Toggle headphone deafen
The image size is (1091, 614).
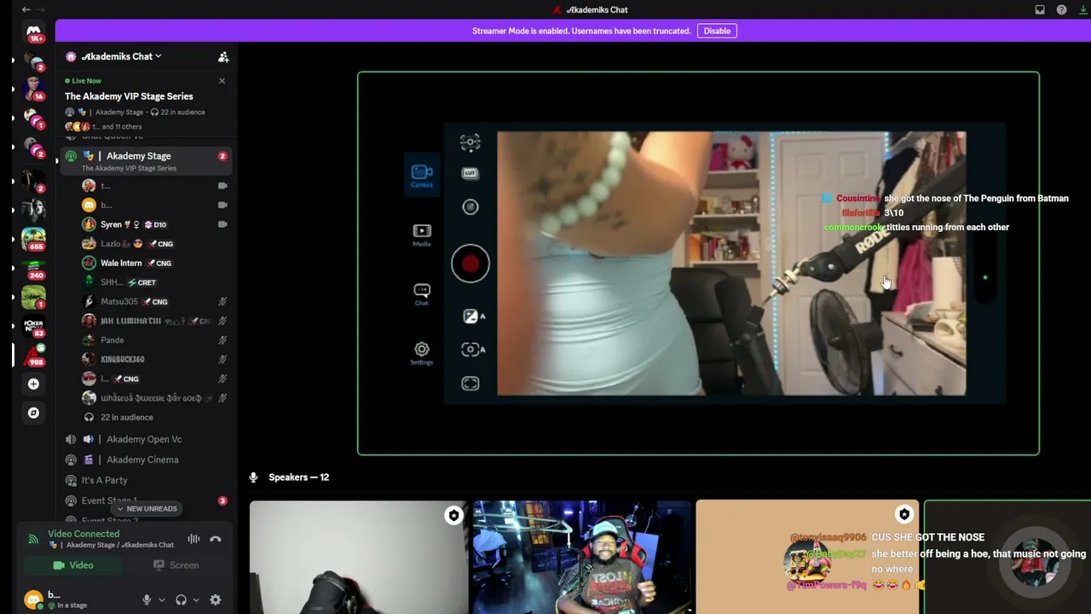pos(181,600)
